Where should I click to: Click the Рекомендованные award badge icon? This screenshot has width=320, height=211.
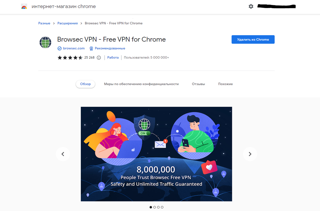[91, 48]
